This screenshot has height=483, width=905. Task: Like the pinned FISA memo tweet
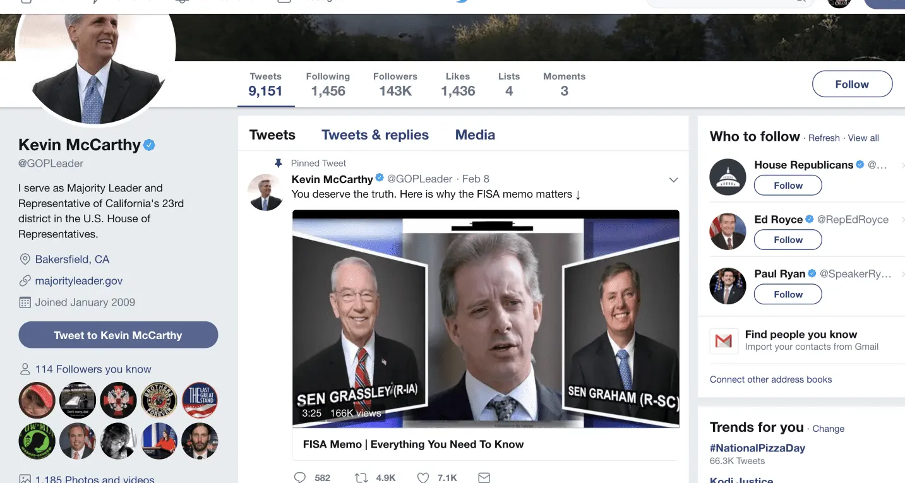[423, 477]
